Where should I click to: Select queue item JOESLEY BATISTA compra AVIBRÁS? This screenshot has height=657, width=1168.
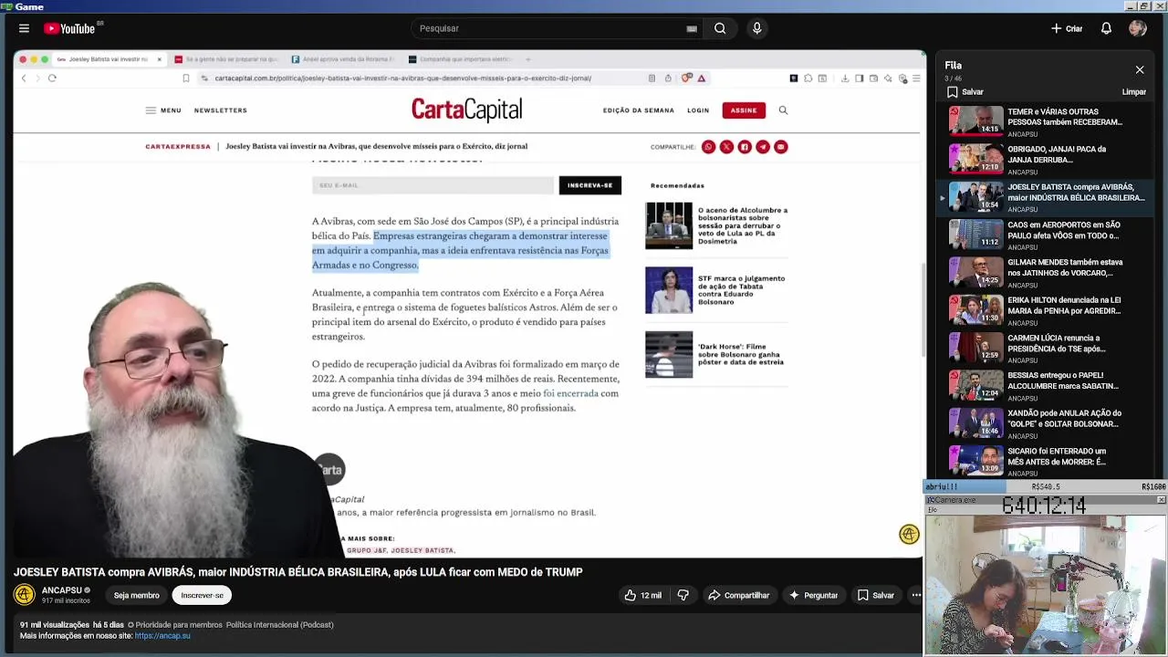tap(1048, 197)
